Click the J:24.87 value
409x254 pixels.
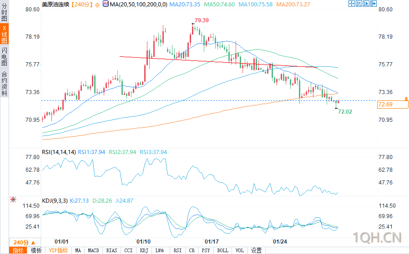(124, 201)
